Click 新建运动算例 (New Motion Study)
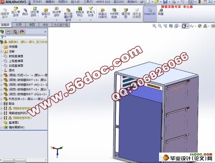The height and width of the screenshot is (163, 215). 102,13
